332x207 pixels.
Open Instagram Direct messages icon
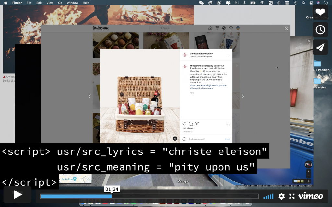[217, 28]
